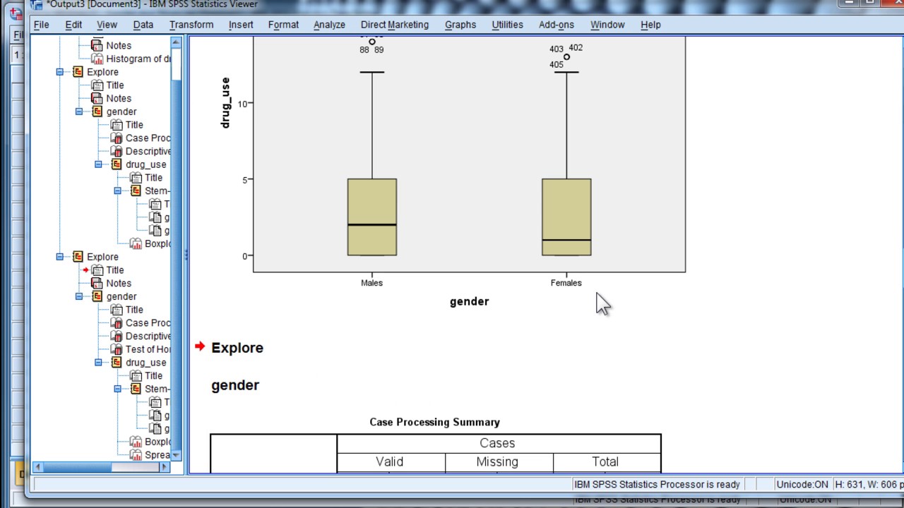Click the Females box in the boxplot
The width and height of the screenshot is (904, 508).
tap(566, 217)
